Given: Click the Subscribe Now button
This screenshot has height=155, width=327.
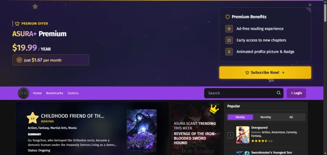Looking at the screenshot, I should click(x=265, y=73).
